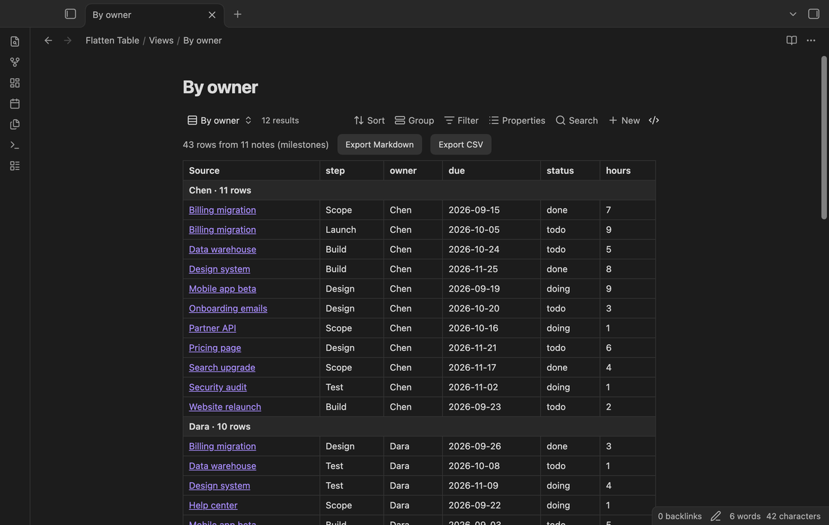Open Security audit link
This screenshot has height=525, width=829.
point(218,387)
